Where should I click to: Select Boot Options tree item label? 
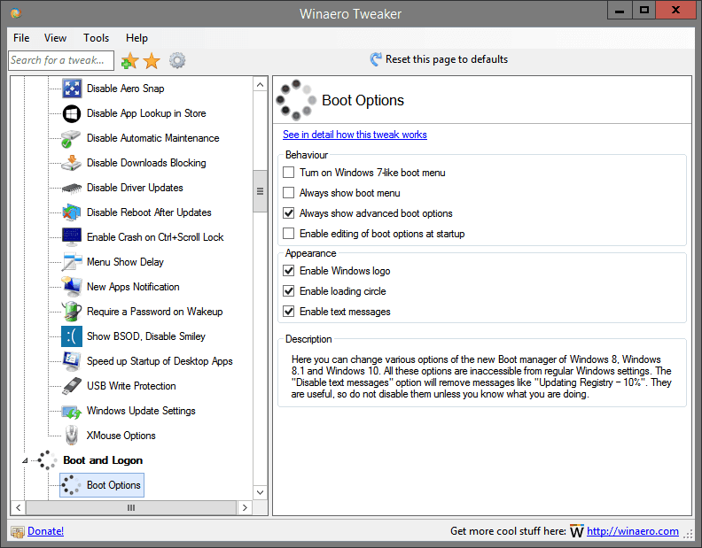coord(113,485)
